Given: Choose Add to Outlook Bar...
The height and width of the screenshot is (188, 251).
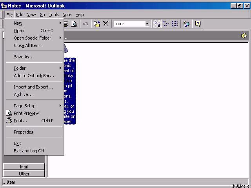Looking at the screenshot, I should (x=34, y=76).
